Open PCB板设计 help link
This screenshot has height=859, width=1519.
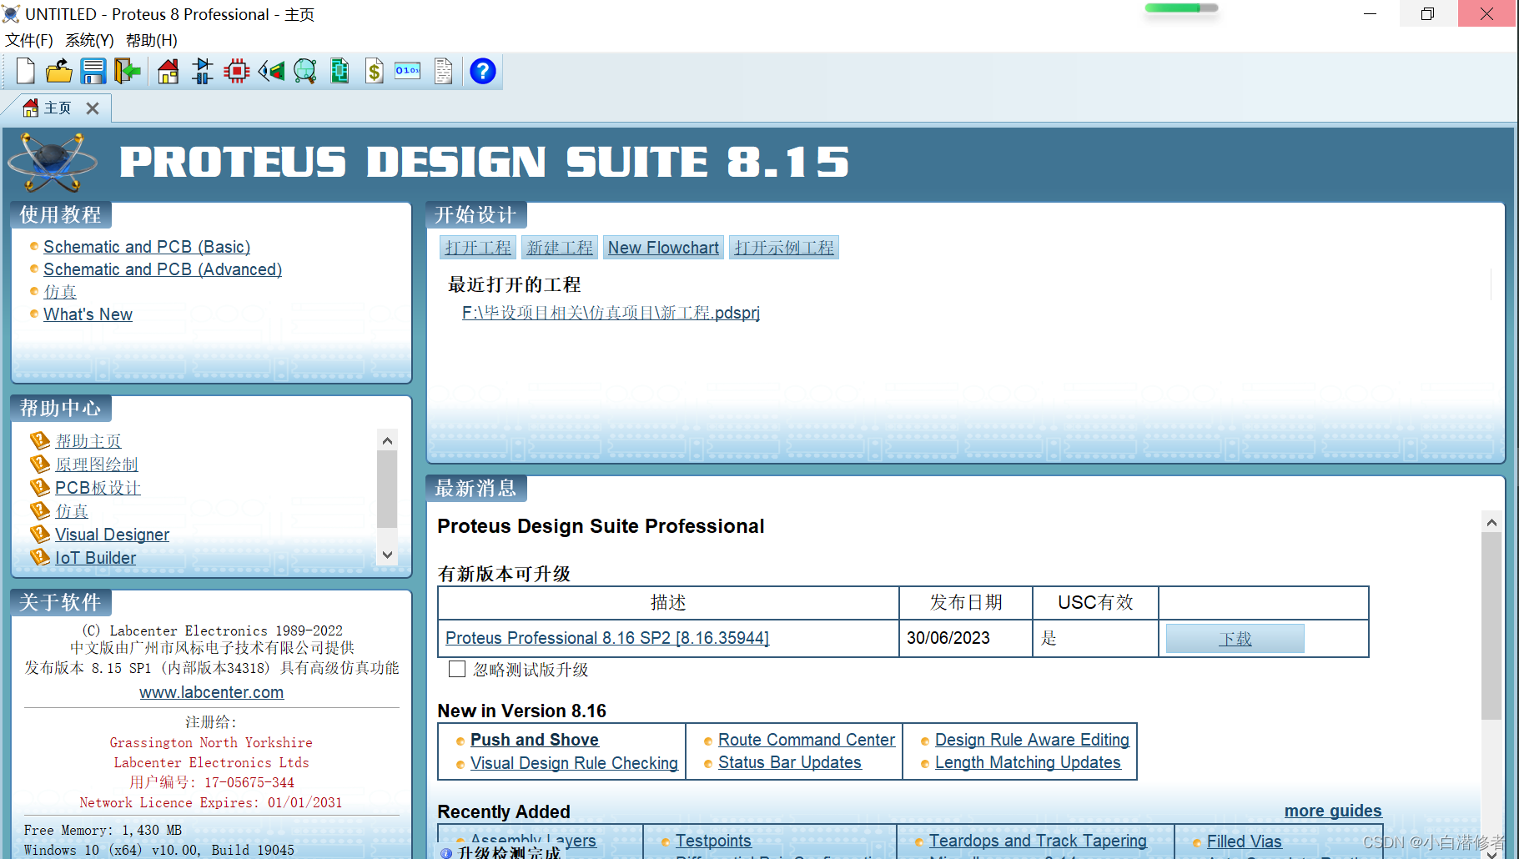coord(98,488)
